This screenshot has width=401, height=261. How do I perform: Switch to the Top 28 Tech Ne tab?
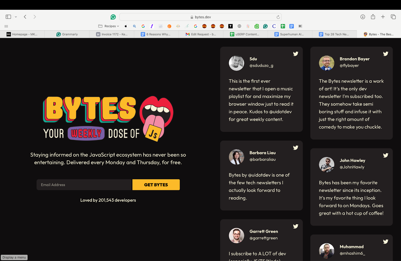point(334,34)
